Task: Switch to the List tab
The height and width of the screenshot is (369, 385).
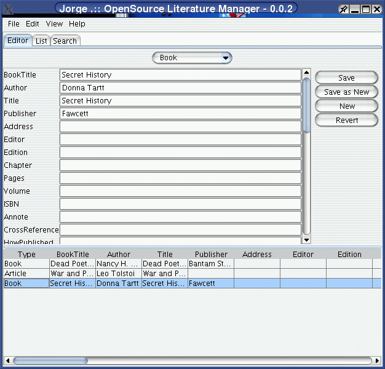Action: pos(41,41)
